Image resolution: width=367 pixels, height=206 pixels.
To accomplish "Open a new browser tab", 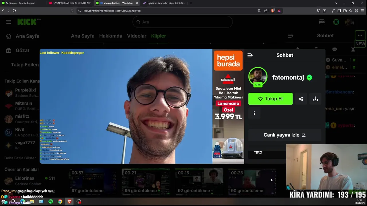I will (x=191, y=3).
